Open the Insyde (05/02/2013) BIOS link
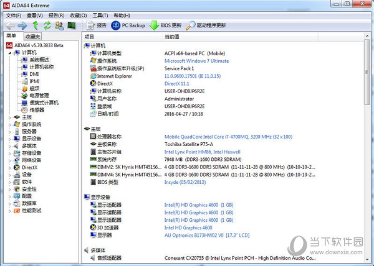Image resolution: width=374 pixels, height=266 pixels. [x=185, y=182]
